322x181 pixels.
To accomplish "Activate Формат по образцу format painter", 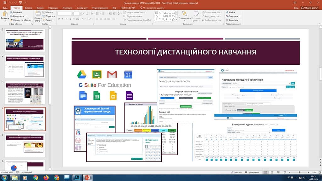I will pos(21,20).
